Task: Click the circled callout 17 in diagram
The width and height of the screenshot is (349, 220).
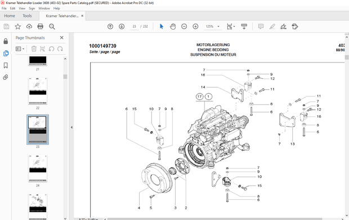Action: click(199, 97)
